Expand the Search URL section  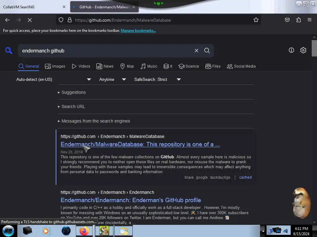pyautogui.click(x=72, y=106)
